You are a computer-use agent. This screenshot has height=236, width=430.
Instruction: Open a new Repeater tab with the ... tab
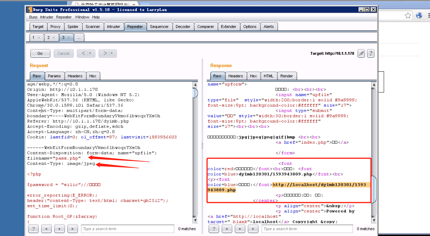[x=79, y=38]
